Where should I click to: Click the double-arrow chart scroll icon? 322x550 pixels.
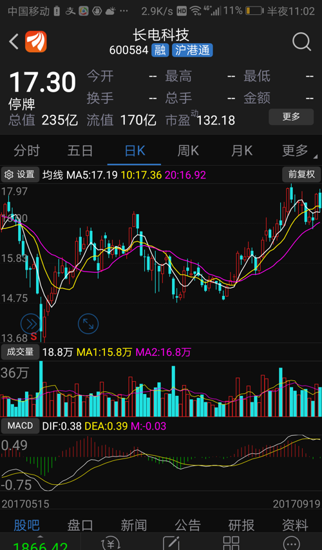(x=31, y=324)
